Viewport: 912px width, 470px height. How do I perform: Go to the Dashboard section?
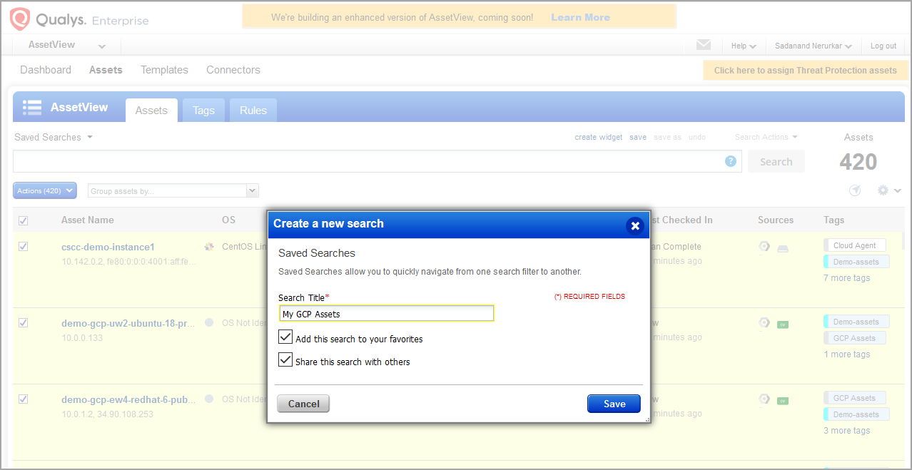[x=46, y=70]
